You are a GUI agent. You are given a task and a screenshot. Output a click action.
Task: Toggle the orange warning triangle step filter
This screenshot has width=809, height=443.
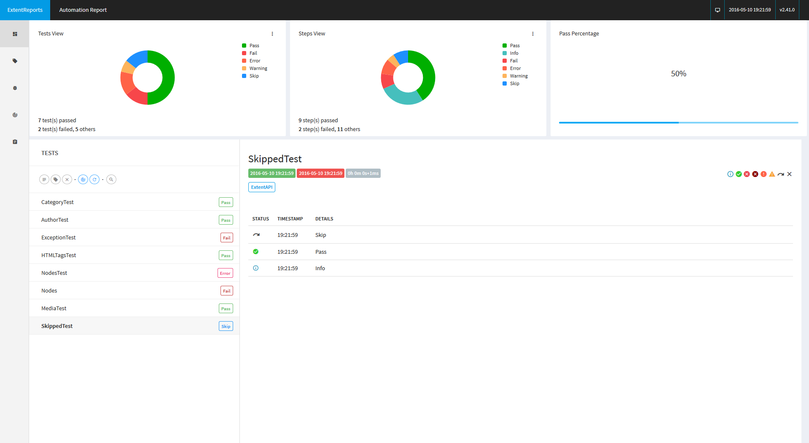[772, 174]
